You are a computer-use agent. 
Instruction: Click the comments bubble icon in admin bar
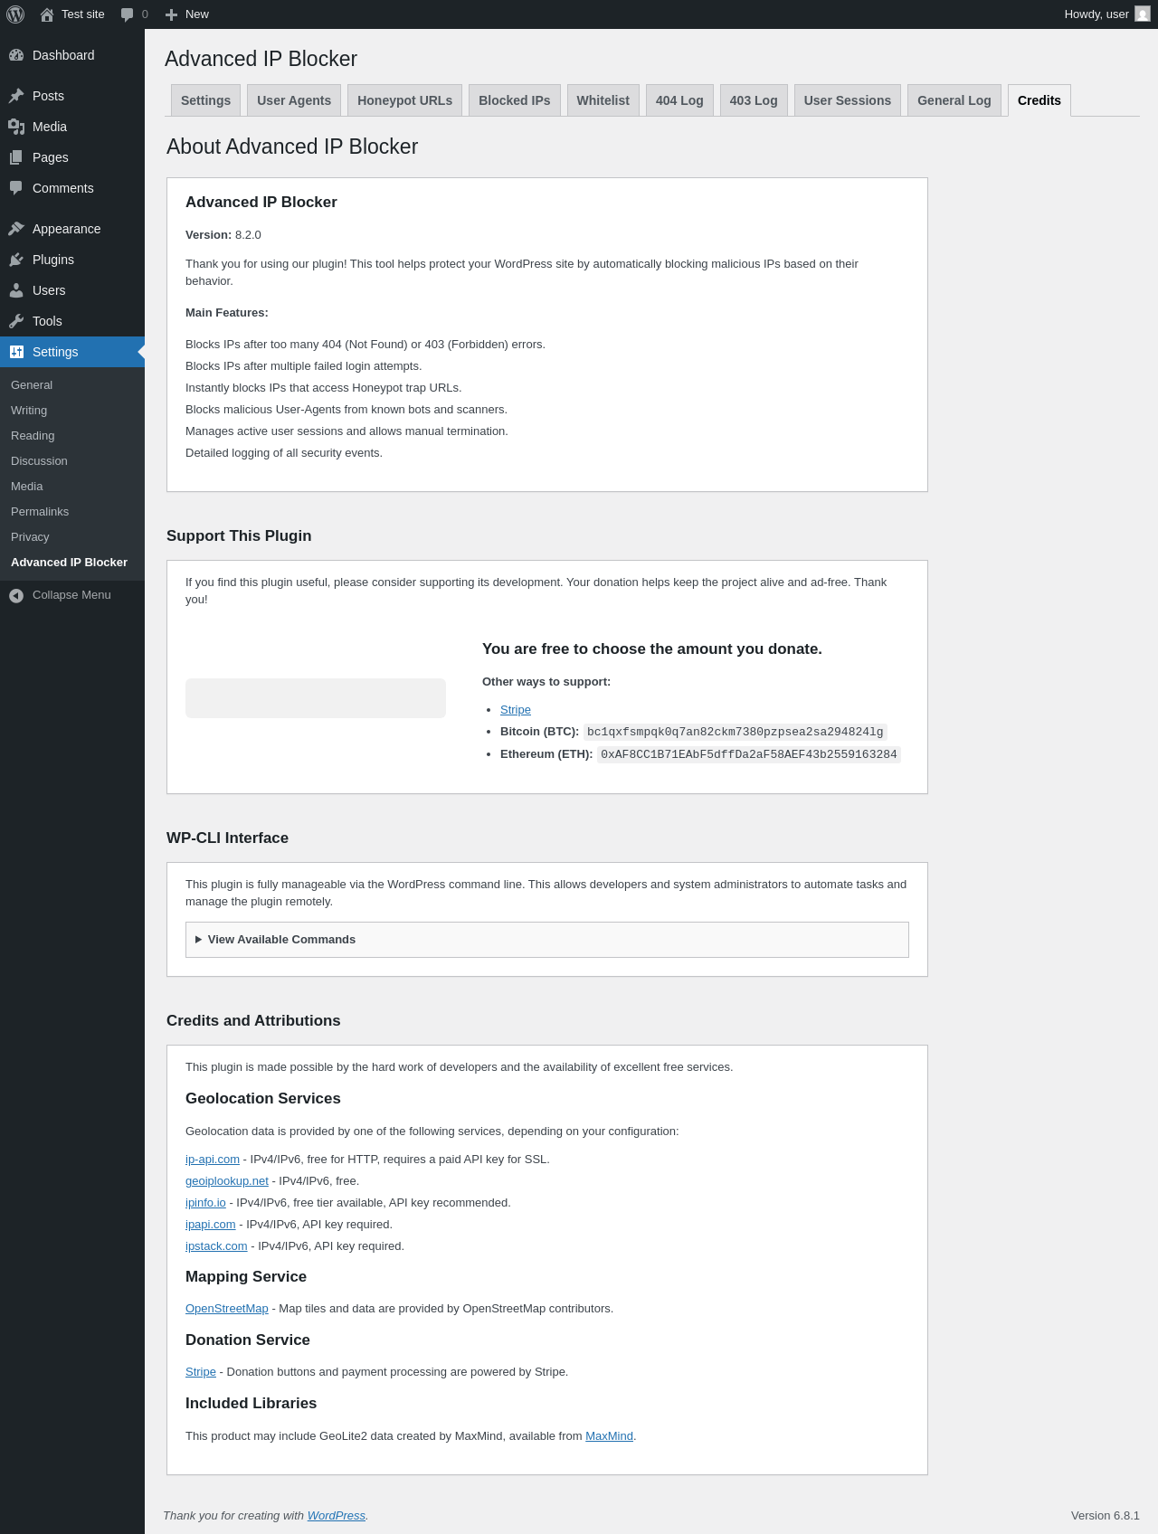pyautogui.click(x=127, y=14)
